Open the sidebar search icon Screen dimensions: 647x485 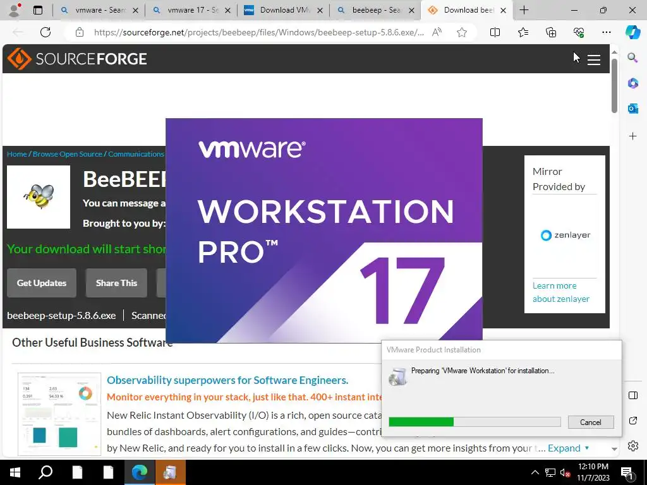632,57
